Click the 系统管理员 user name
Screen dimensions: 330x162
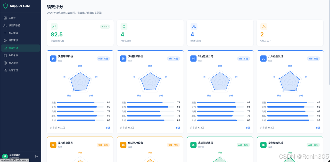click(x=15, y=155)
